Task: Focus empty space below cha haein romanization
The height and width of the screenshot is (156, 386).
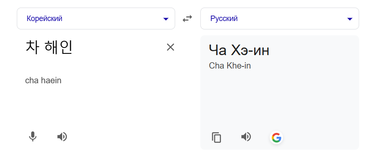Action: [x=96, y=106]
